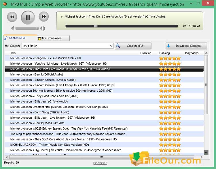
Task: Open the My Downloads tab
Action: 53,38
